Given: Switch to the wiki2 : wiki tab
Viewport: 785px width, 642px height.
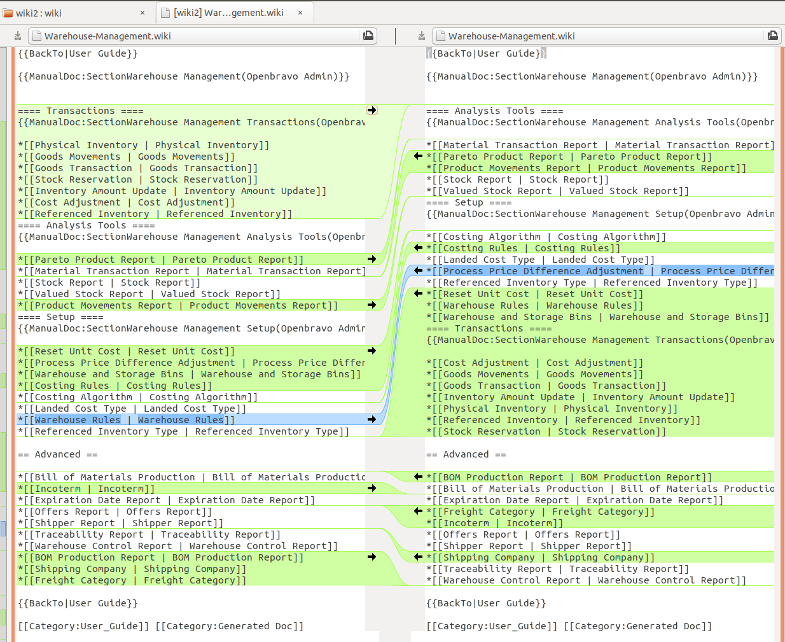Looking at the screenshot, I should 70,13.
